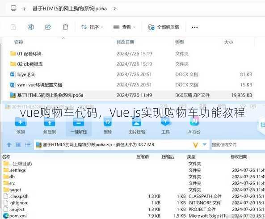Click the yellow V icon in the path bar

pyautogui.click(x=196, y=145)
